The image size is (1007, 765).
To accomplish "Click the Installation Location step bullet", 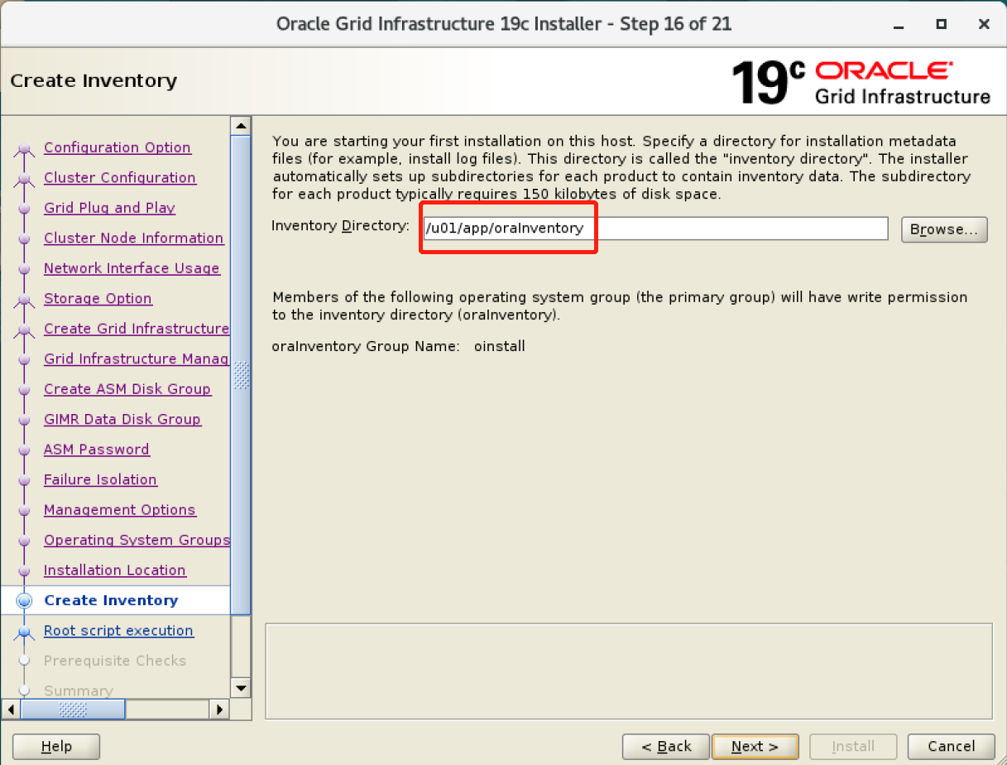I will pyautogui.click(x=25, y=571).
